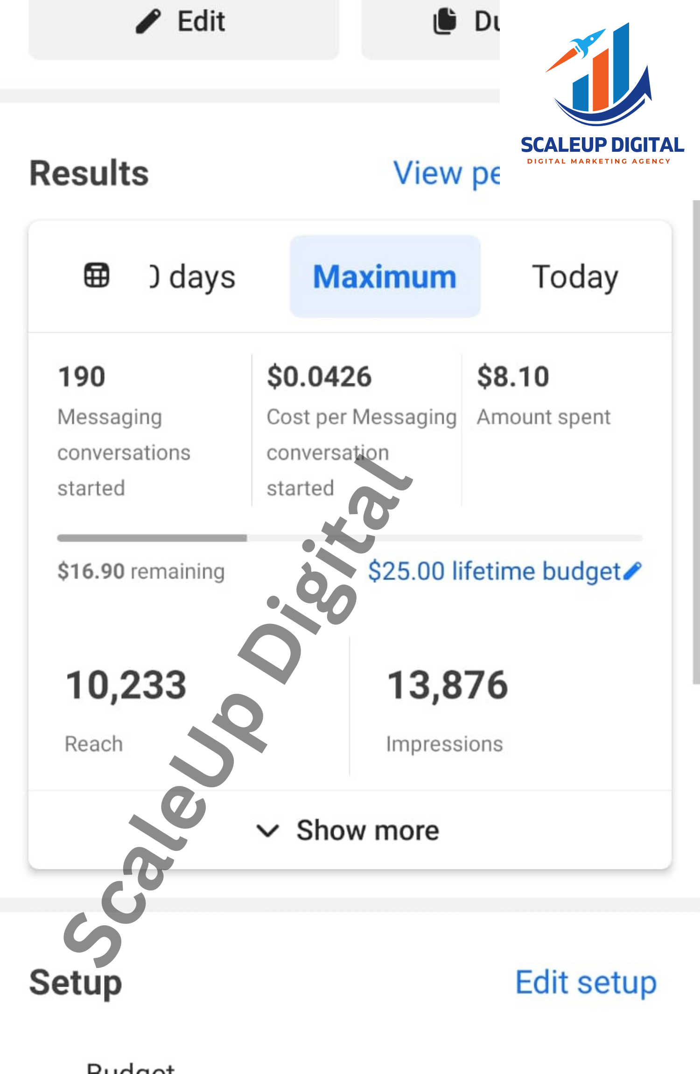Open the Edit setup link
The image size is (700, 1074).
pos(586,982)
